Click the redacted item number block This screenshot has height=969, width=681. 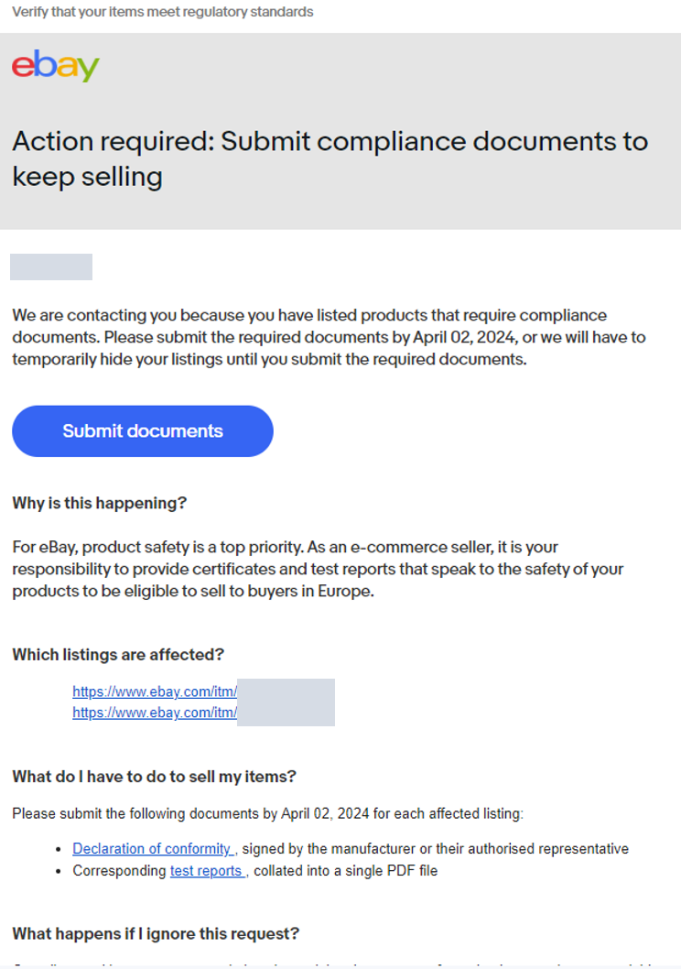(286, 702)
